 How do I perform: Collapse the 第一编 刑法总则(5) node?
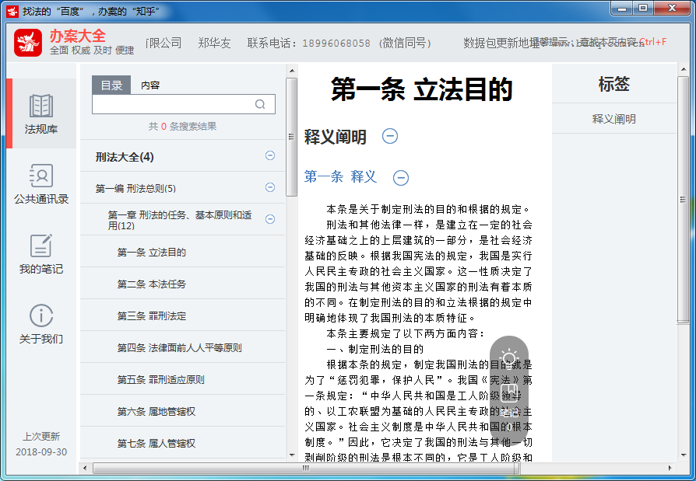[x=270, y=187]
